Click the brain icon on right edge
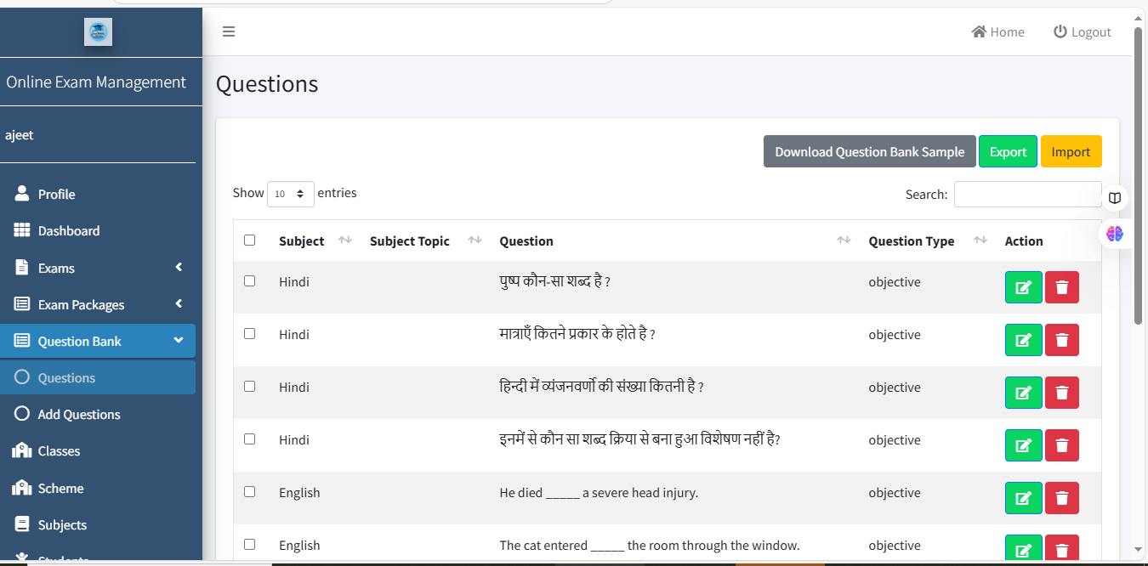The image size is (1148, 566). click(x=1115, y=234)
